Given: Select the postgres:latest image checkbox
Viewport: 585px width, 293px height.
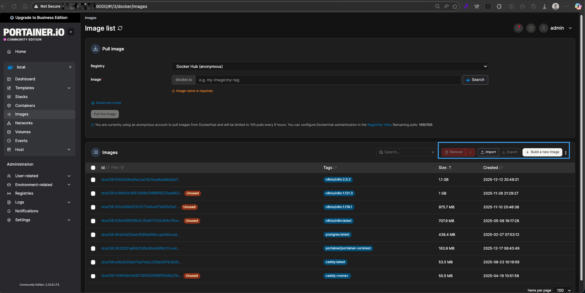Looking at the screenshot, I should (x=93, y=235).
